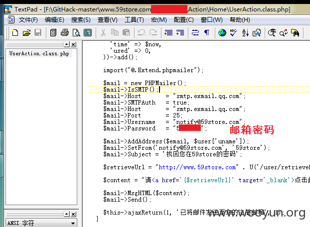The image size is (310, 227).
Task: Open the Find dialog icon
Action: (x=272, y=32)
